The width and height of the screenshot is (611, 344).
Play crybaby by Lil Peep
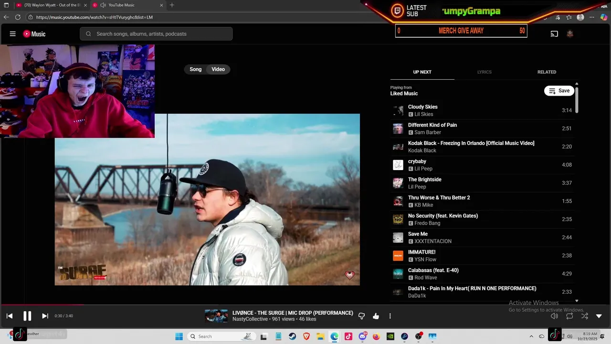[482, 165]
